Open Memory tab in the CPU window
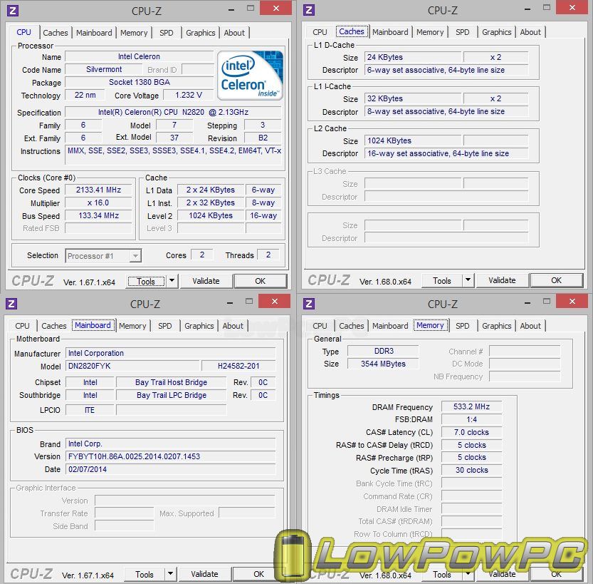Screen dimensions: 593x584 pos(134,33)
